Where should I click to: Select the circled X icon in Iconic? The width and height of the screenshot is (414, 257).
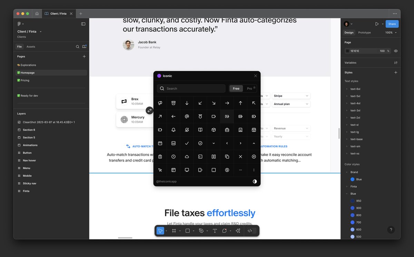[254, 157]
